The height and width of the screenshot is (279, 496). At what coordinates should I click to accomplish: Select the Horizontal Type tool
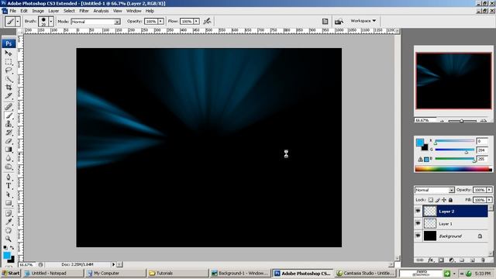click(x=9, y=186)
